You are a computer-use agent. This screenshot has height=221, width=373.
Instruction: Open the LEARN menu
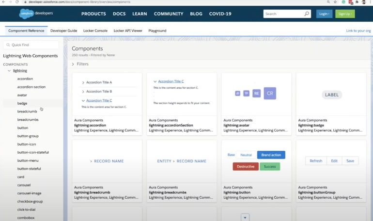click(x=140, y=14)
